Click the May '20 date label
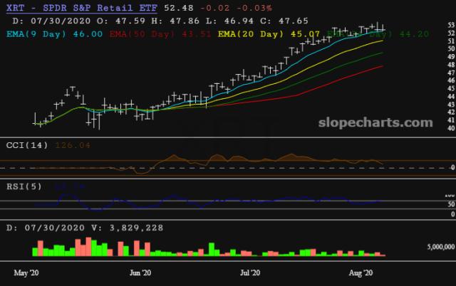The width and height of the screenshot is (456, 286). 27,273
